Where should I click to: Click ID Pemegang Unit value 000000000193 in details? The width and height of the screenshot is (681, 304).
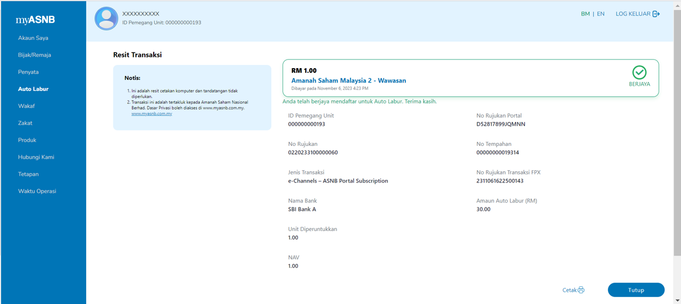point(306,124)
